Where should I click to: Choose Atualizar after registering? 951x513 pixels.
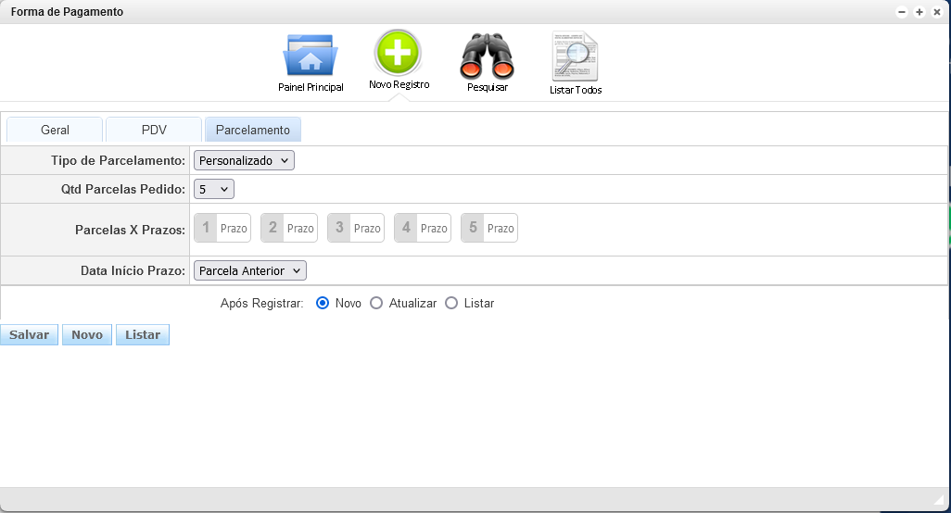point(376,303)
